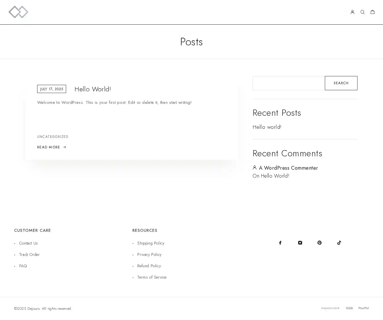Visit the Facebook social page icon

point(280,243)
